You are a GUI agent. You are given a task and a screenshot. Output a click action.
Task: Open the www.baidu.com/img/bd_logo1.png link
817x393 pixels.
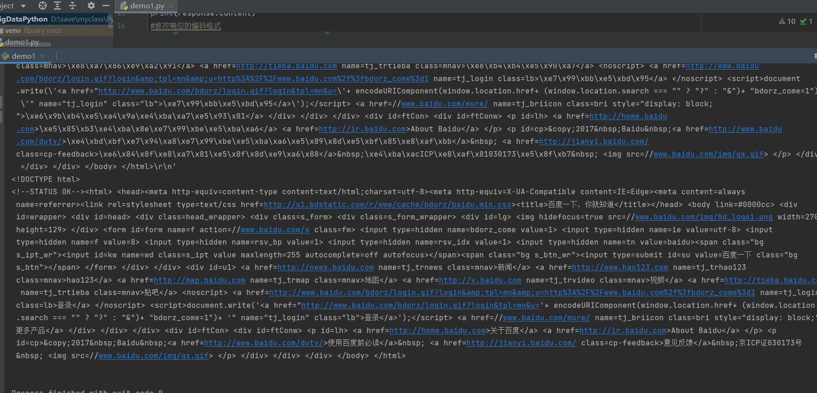(x=704, y=217)
